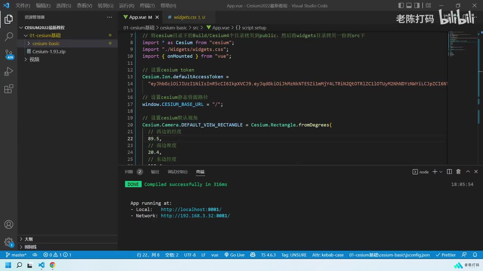
Task: Expand the 大纲 outline section
Action: point(29,239)
